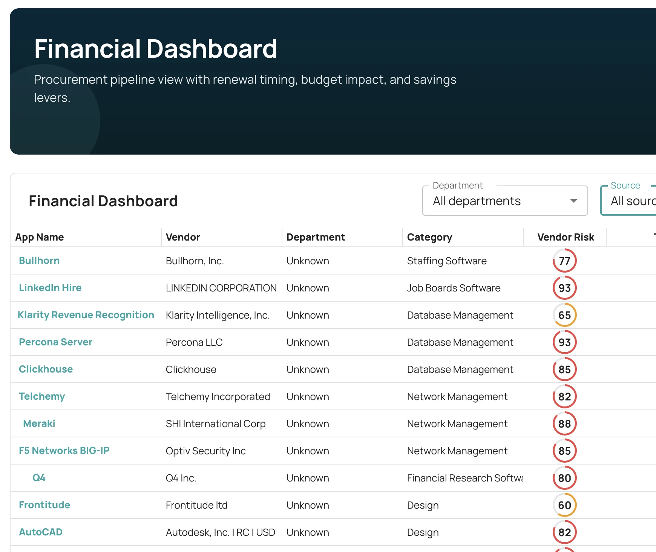Click Percona Server's risk score 93 gauge
This screenshot has width=656, height=552.
click(564, 342)
